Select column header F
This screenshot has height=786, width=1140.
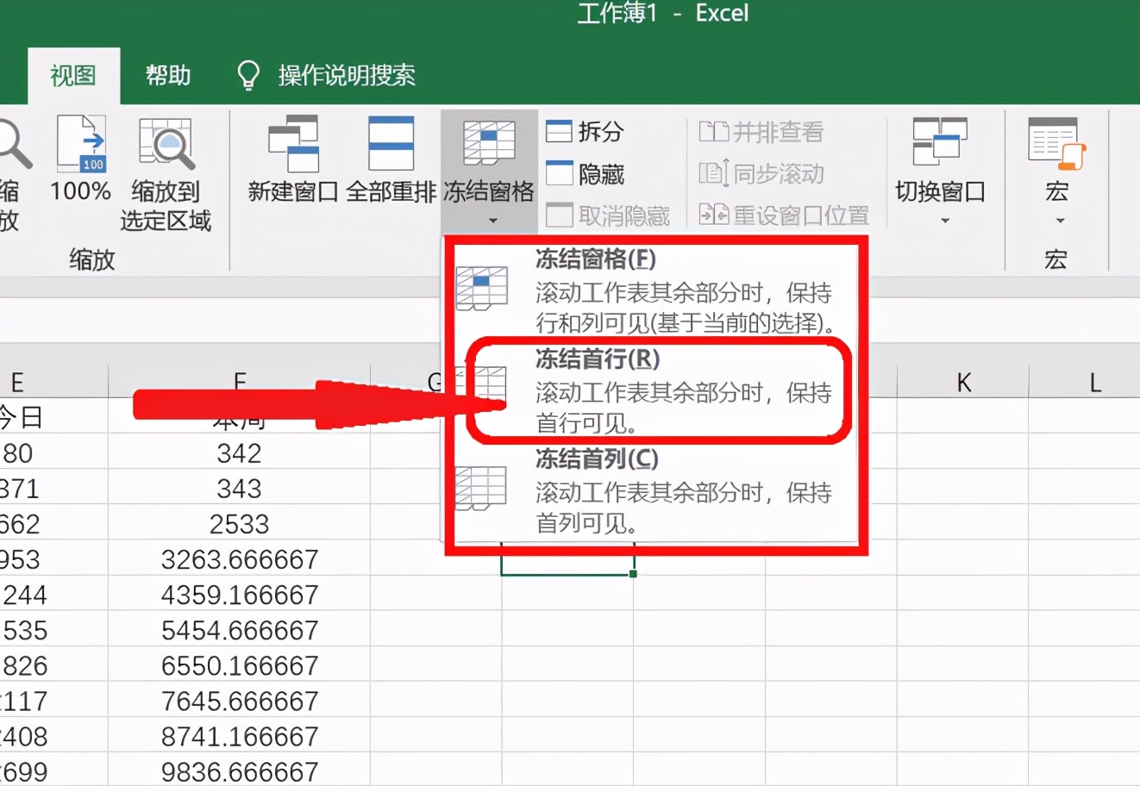(x=239, y=381)
